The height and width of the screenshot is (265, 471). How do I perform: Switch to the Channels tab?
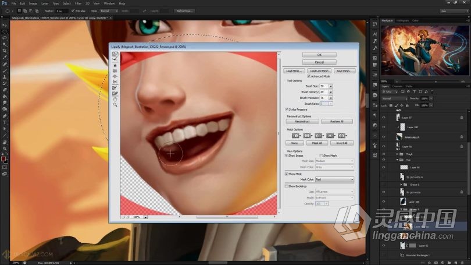[x=397, y=86]
